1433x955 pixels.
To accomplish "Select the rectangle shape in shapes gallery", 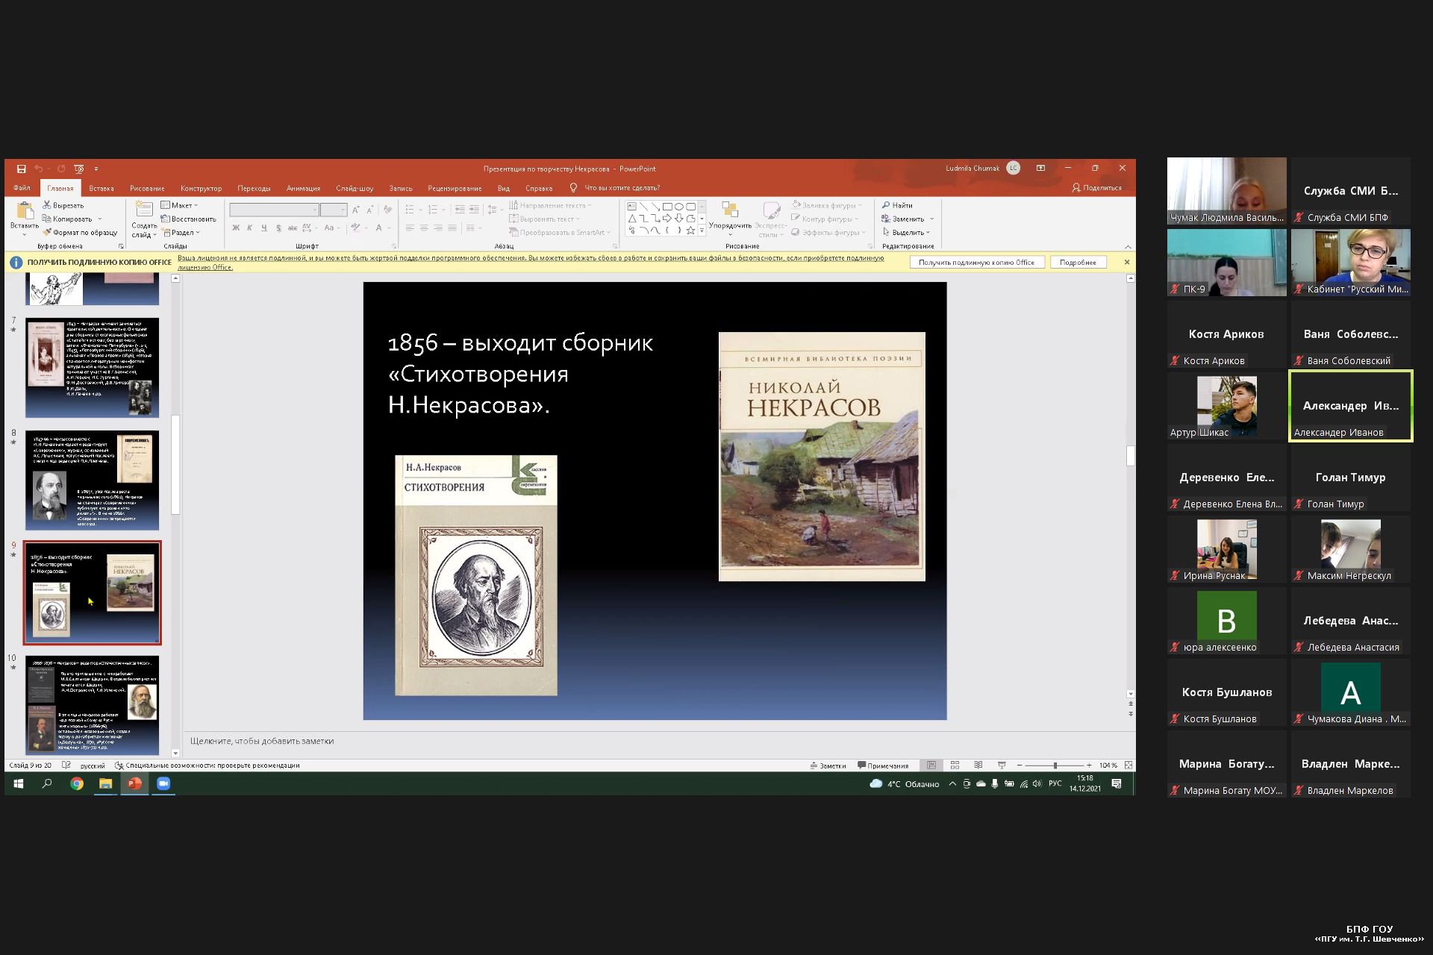I will click(x=667, y=206).
